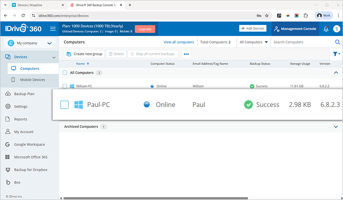Click the name sort arrow icon
This screenshot has height=200, width=343.
[x=88, y=64]
